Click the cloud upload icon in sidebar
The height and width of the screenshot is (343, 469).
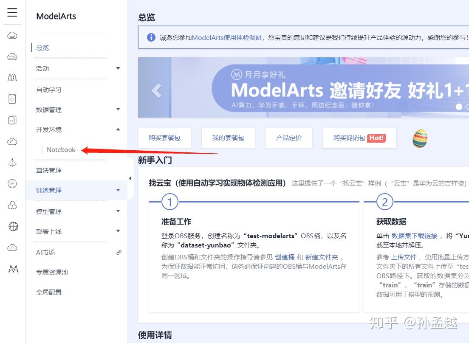pyautogui.click(x=12, y=247)
